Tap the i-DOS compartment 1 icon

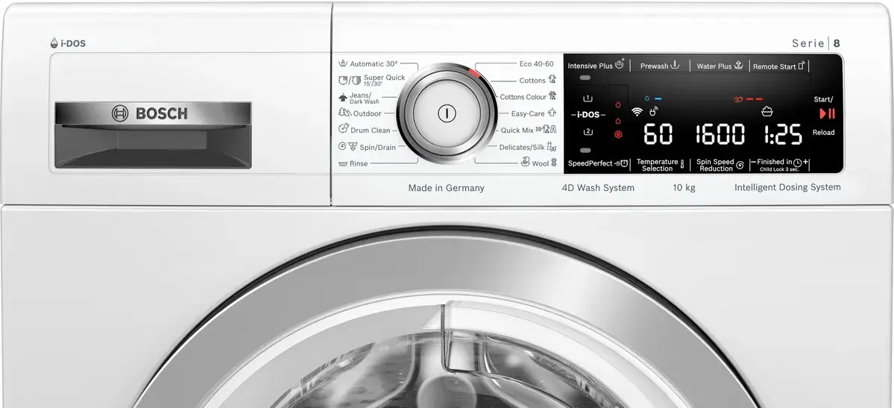tap(588, 98)
